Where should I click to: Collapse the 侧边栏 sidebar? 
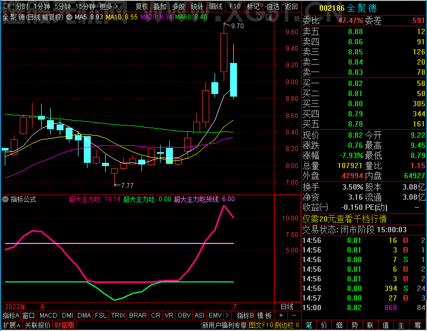tap(287, 325)
